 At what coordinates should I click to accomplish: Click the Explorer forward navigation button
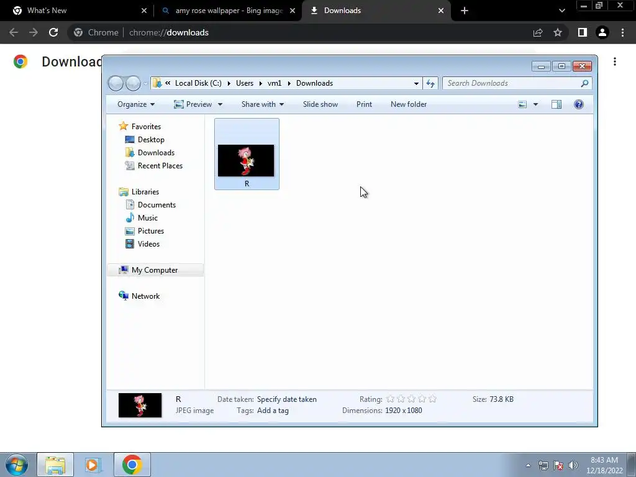click(x=133, y=83)
